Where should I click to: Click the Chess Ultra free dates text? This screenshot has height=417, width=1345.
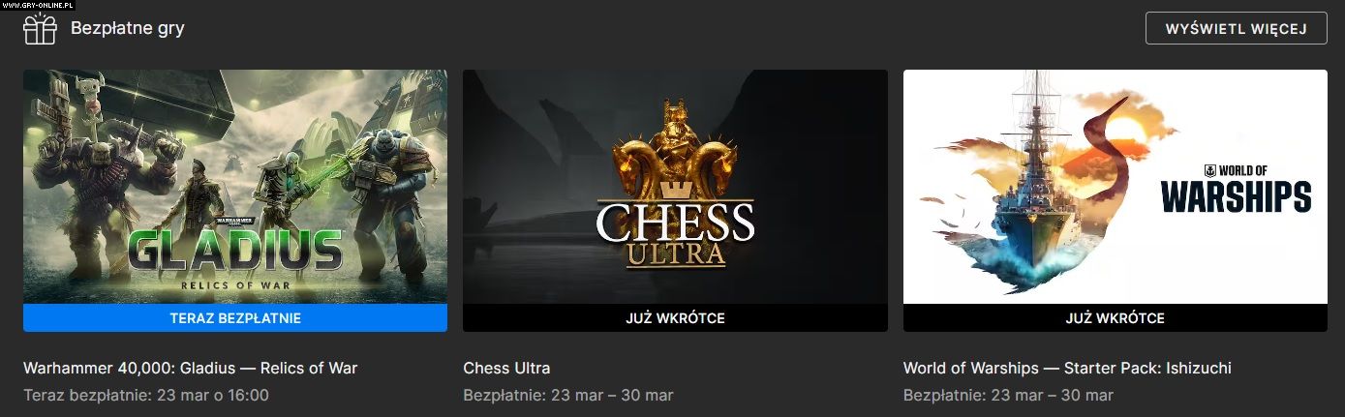(568, 395)
